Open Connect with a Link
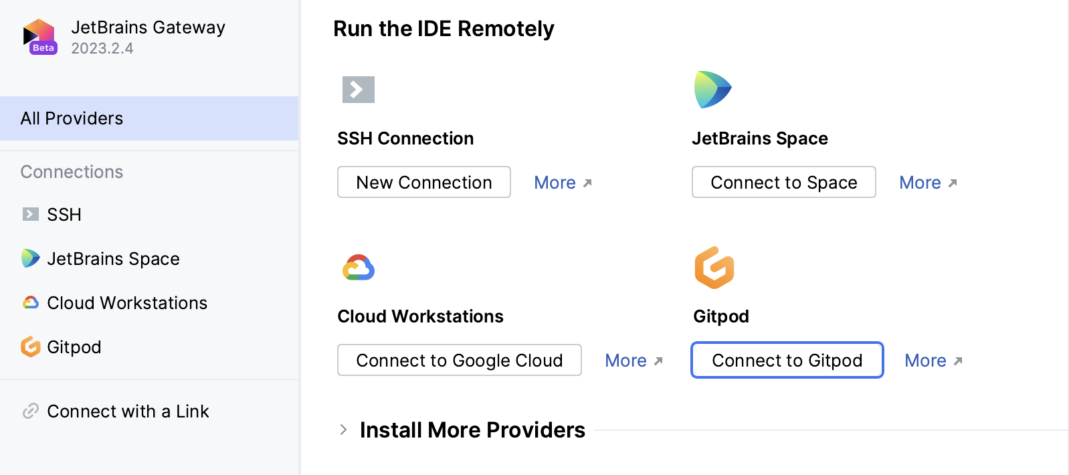1069x475 pixels. pyautogui.click(x=128, y=411)
